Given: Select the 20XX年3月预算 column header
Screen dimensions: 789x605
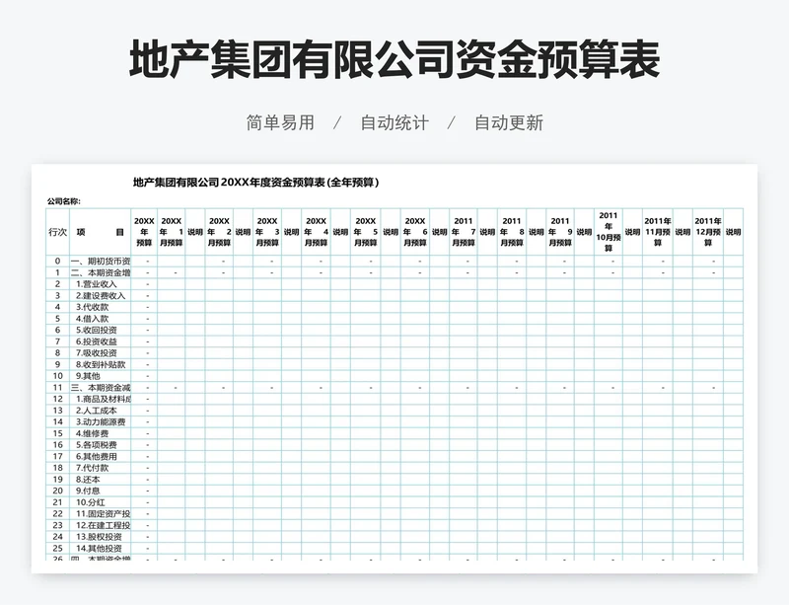Looking at the screenshot, I should pos(267,232).
